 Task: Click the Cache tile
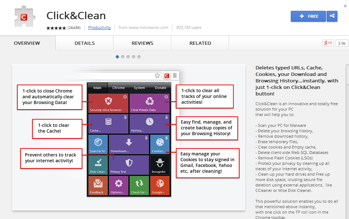point(108,124)
